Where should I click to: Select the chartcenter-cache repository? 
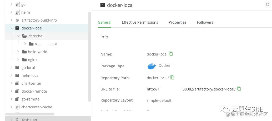pyautogui.click(x=37, y=107)
